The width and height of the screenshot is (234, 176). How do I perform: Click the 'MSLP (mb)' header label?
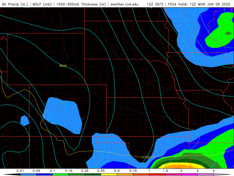point(42,4)
